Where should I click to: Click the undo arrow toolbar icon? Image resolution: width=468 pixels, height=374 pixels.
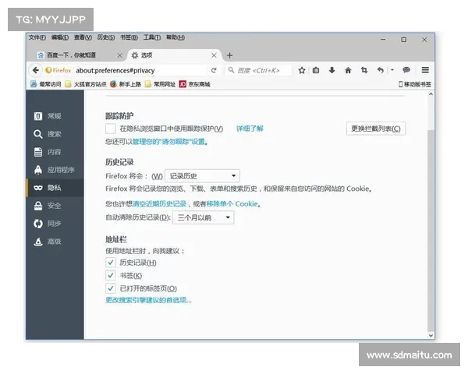pyautogui.click(x=381, y=70)
